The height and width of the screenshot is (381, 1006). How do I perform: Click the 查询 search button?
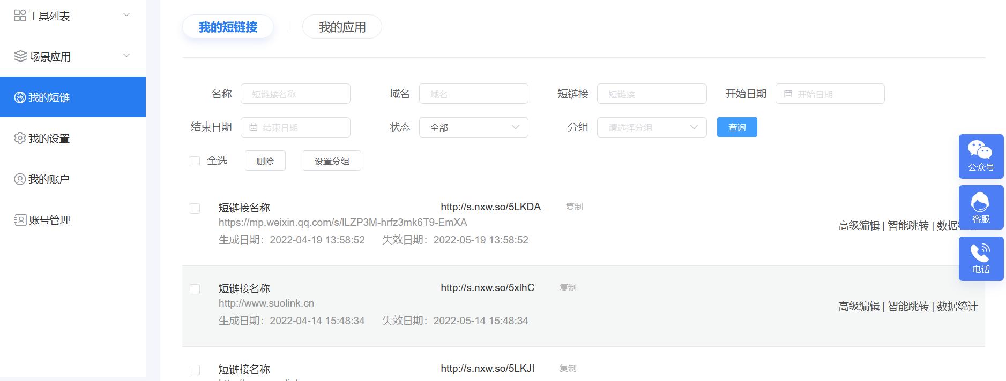click(x=737, y=127)
